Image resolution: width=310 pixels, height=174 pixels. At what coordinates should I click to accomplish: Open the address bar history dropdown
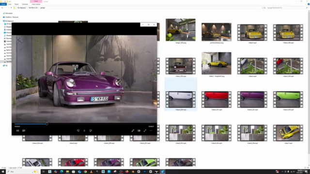263,8
